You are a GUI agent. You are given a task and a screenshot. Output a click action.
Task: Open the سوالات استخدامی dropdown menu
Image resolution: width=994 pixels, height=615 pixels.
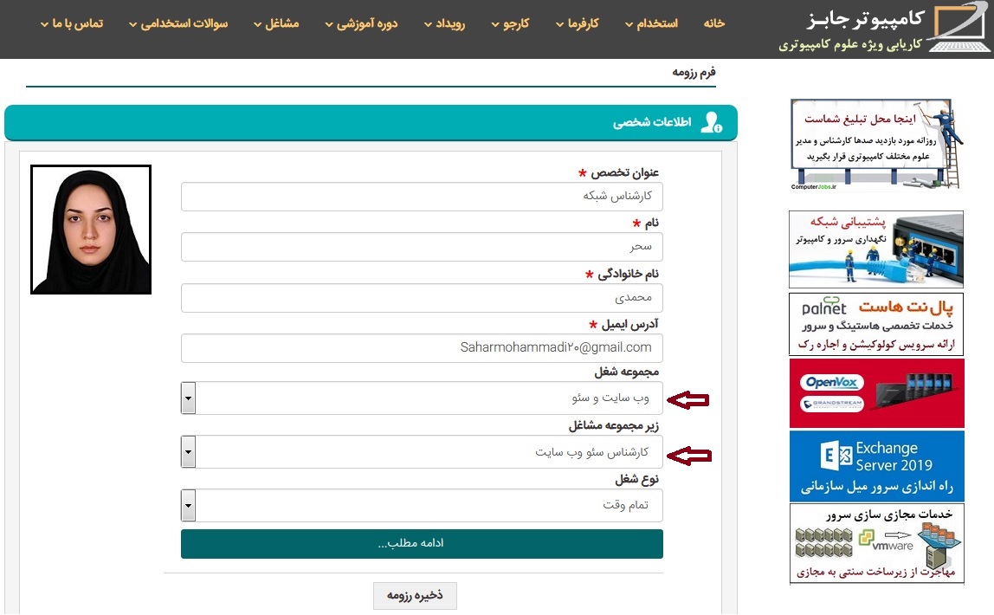point(178,23)
